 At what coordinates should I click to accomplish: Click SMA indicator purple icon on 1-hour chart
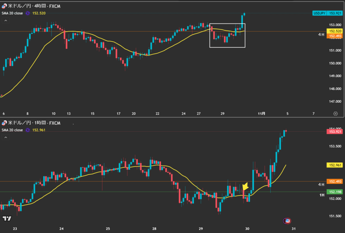tap(28, 130)
